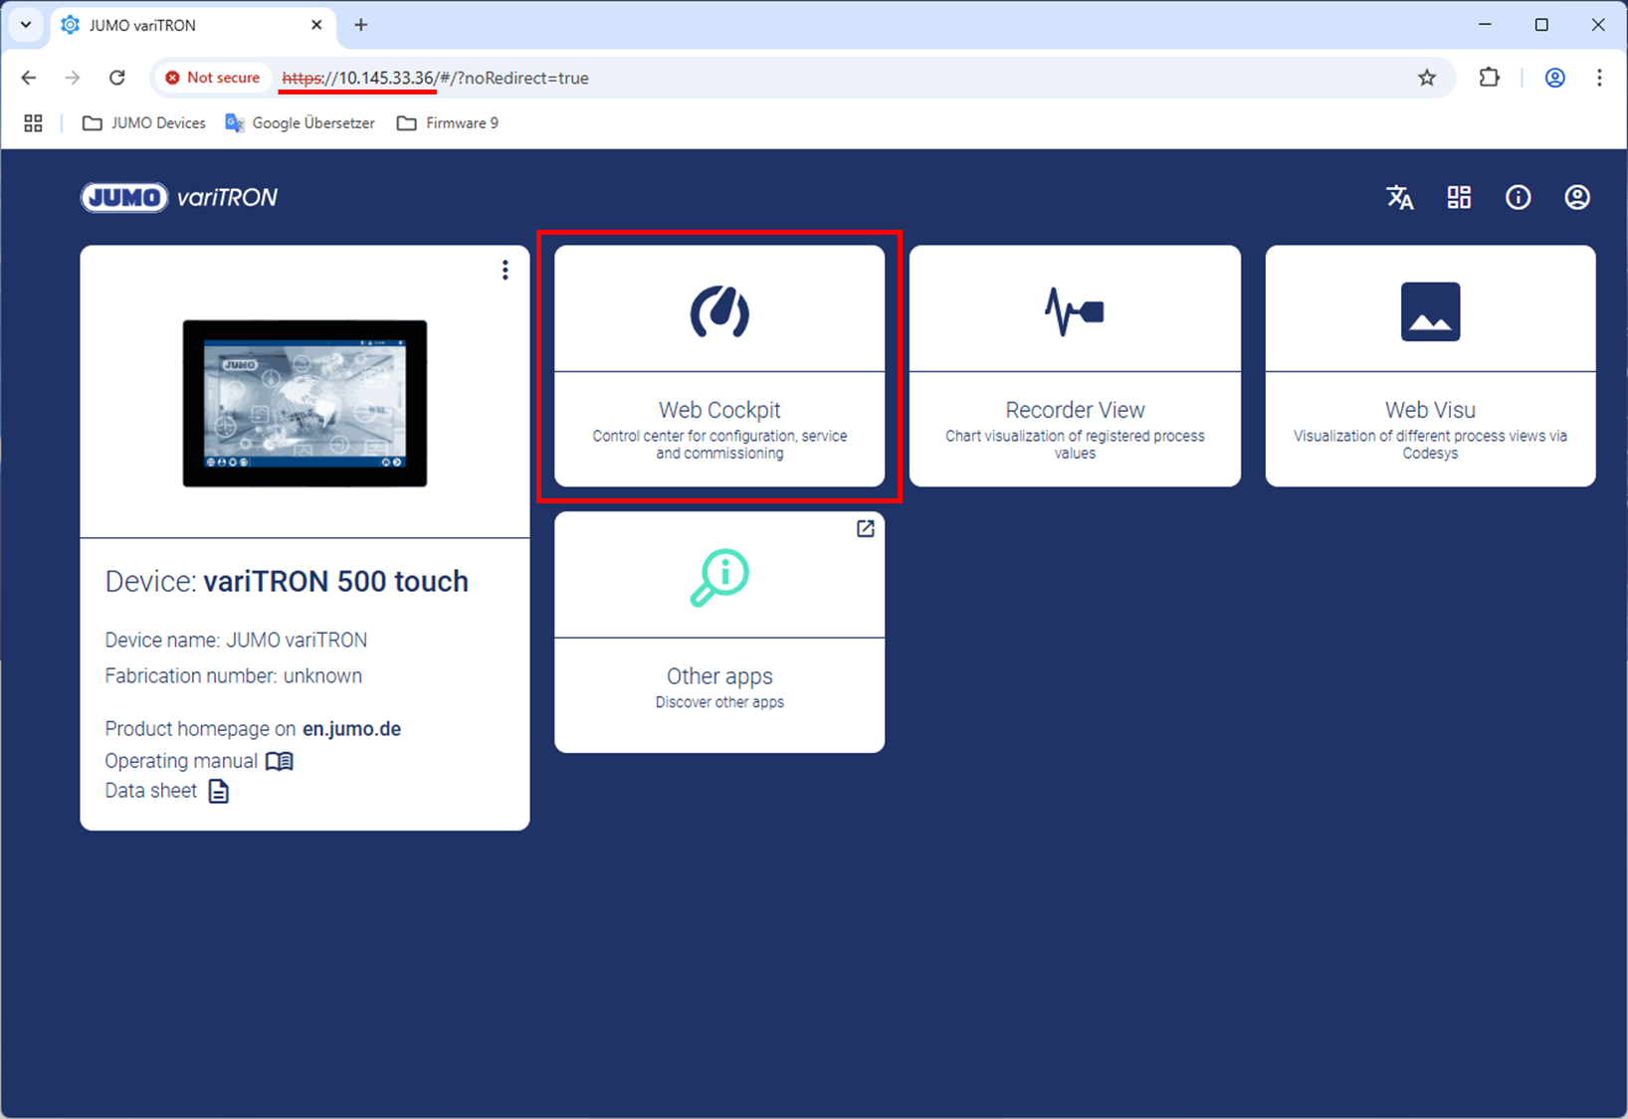Click the 'Device: variTRON 500 touch' heading
The width and height of the screenshot is (1628, 1119).
point(287,581)
